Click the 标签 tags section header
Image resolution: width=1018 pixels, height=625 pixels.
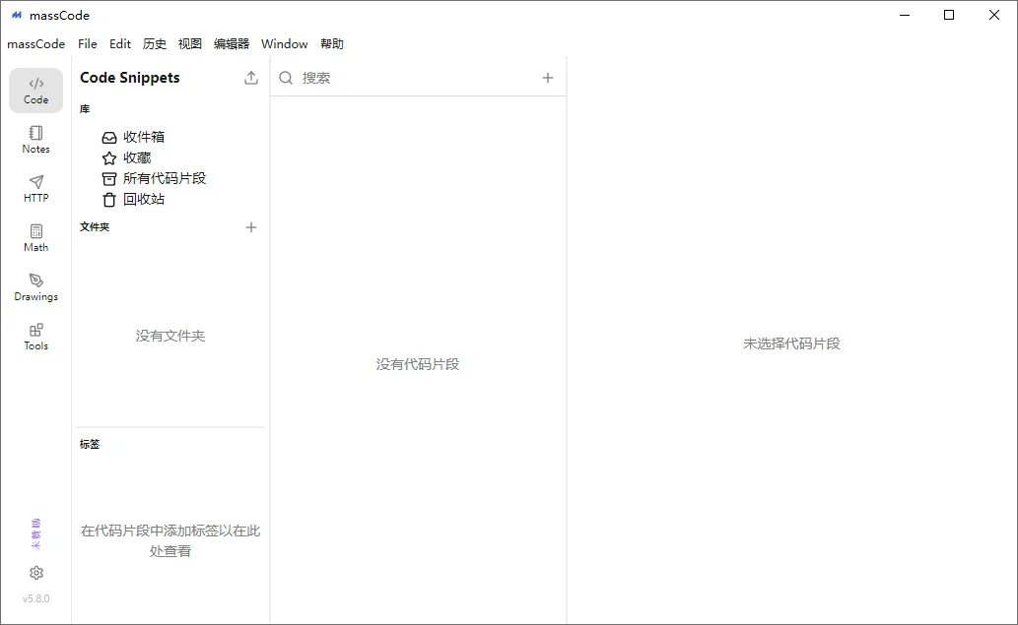tap(90, 444)
